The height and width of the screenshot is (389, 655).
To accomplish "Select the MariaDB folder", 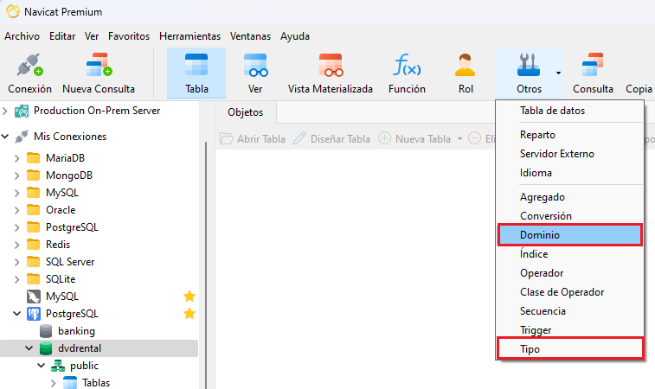I will click(56, 158).
